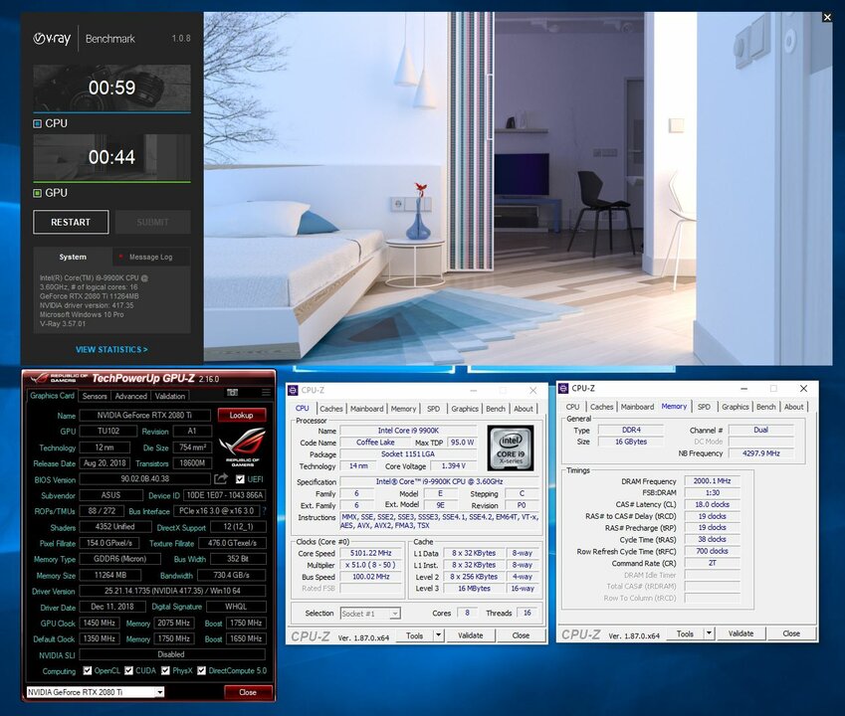This screenshot has width=845, height=716.
Task: Toggle the GPU test indicator in V-Ray
Action: point(37,193)
